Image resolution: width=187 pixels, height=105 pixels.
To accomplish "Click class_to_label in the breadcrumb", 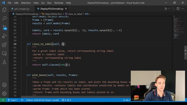I will 75,14.
